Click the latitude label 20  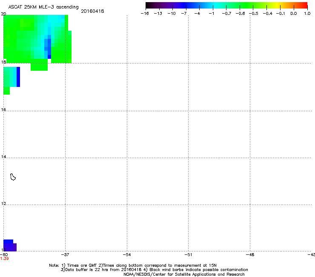point(3,14)
